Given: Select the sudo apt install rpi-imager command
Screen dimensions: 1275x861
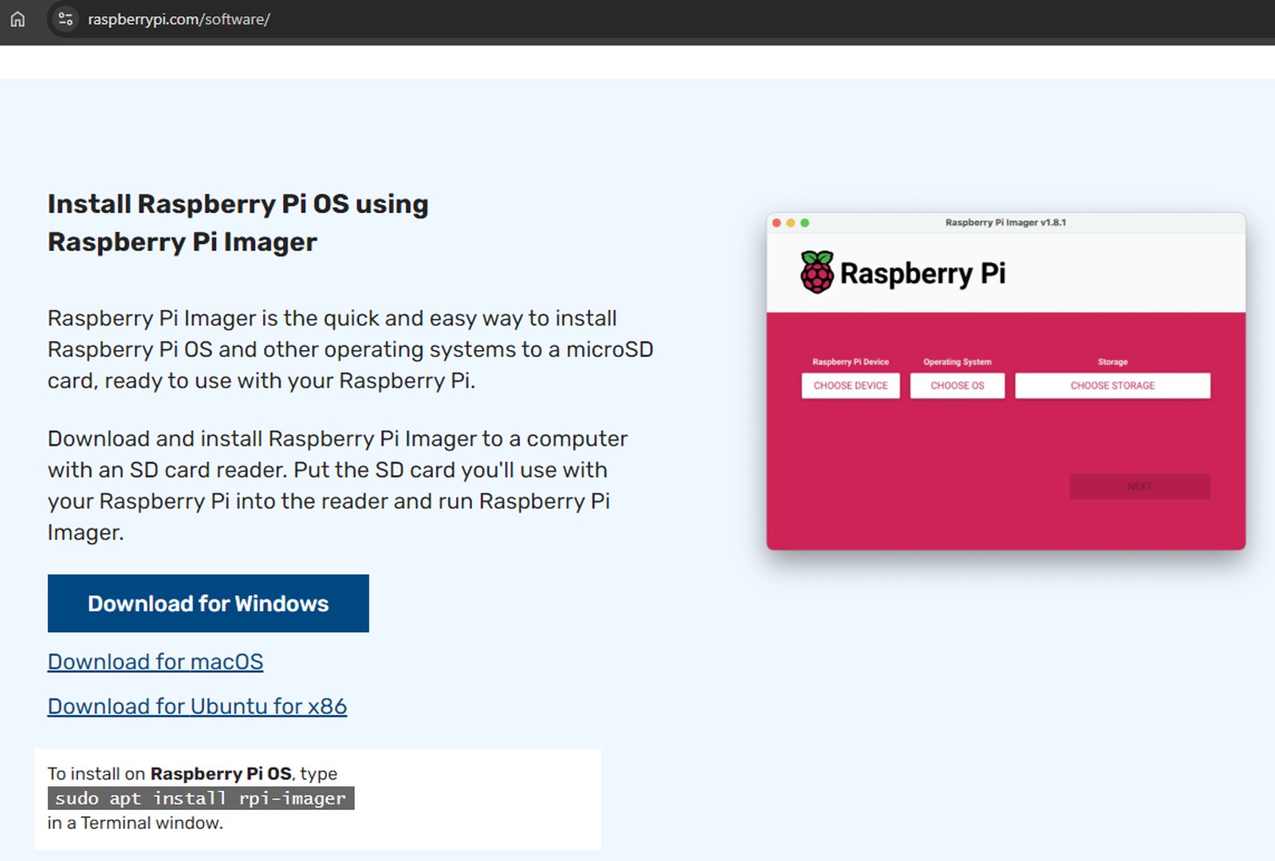Looking at the screenshot, I should click(x=201, y=798).
